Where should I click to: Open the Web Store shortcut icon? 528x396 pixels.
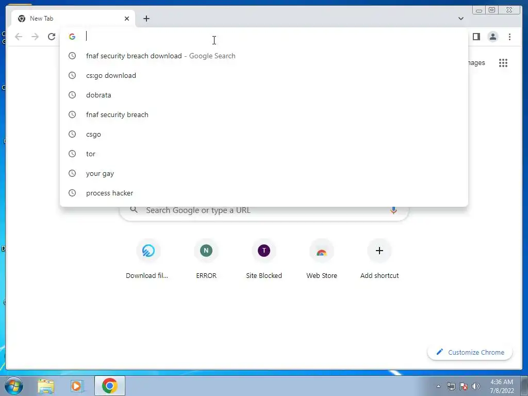click(322, 251)
